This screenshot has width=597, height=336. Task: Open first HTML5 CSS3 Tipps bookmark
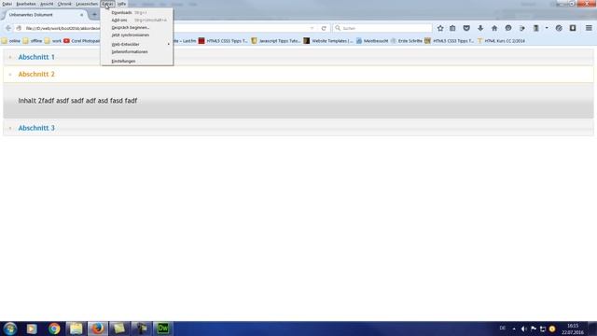pos(223,41)
